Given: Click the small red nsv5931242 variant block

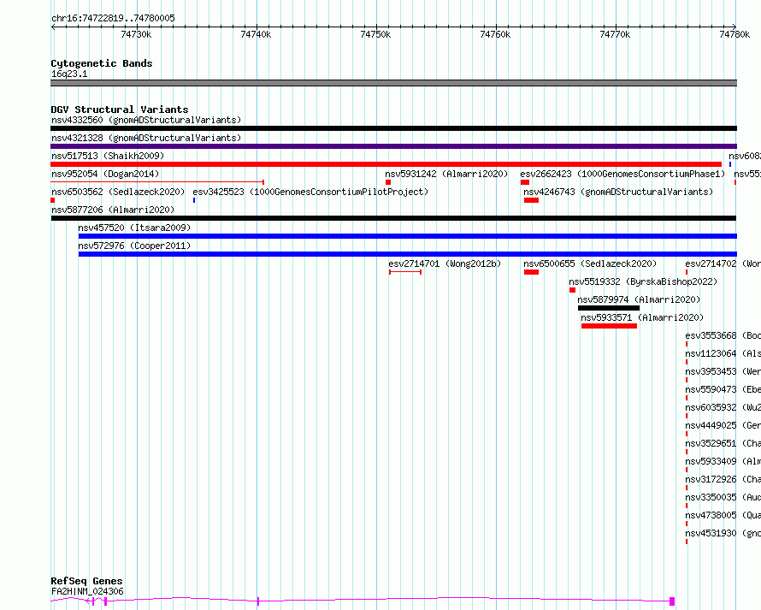Looking at the screenshot, I should 388,182.
